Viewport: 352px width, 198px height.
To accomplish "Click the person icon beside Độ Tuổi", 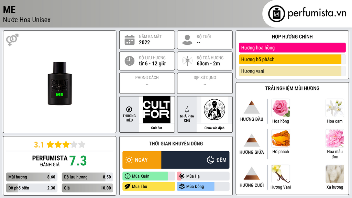I will (x=187, y=40).
